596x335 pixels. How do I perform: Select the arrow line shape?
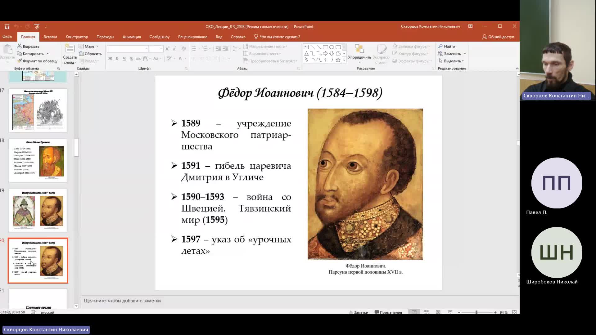319,47
